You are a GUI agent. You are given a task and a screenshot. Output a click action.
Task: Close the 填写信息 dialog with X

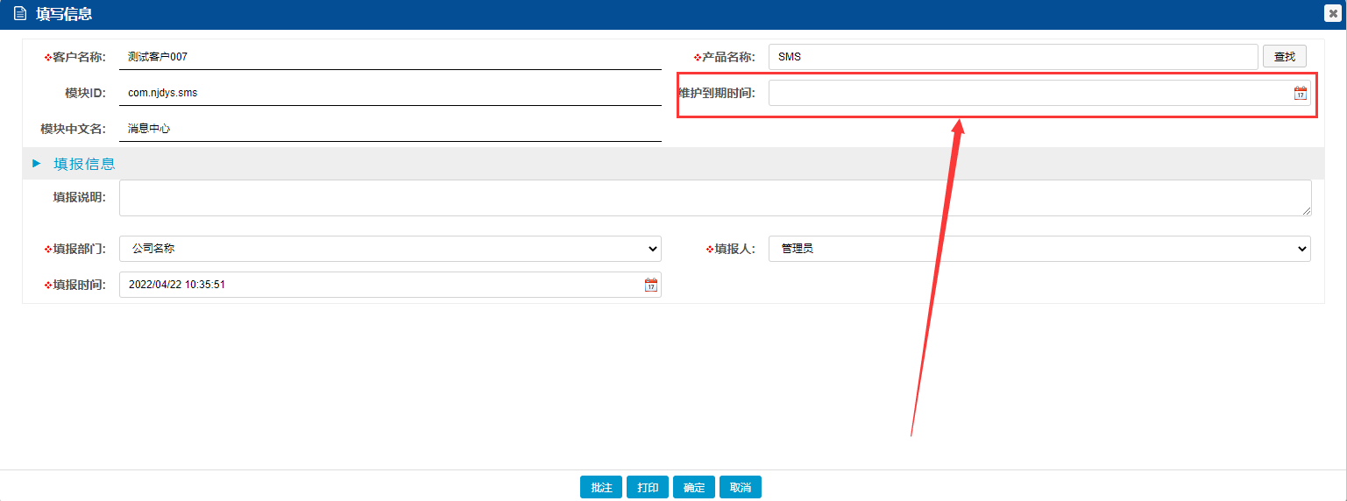1332,14
